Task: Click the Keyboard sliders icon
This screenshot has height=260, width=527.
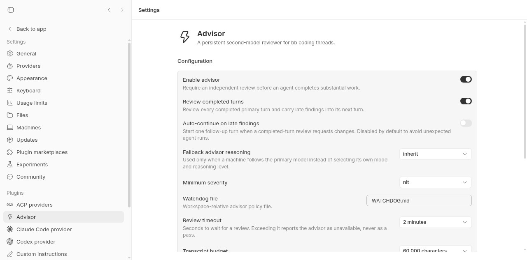Action: click(x=10, y=90)
